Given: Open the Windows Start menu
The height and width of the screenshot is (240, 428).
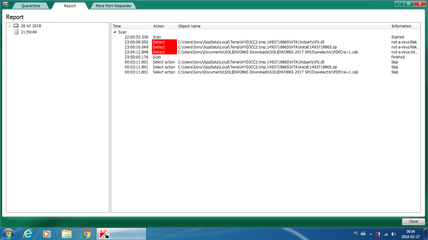Looking at the screenshot, I should pos(8,234).
